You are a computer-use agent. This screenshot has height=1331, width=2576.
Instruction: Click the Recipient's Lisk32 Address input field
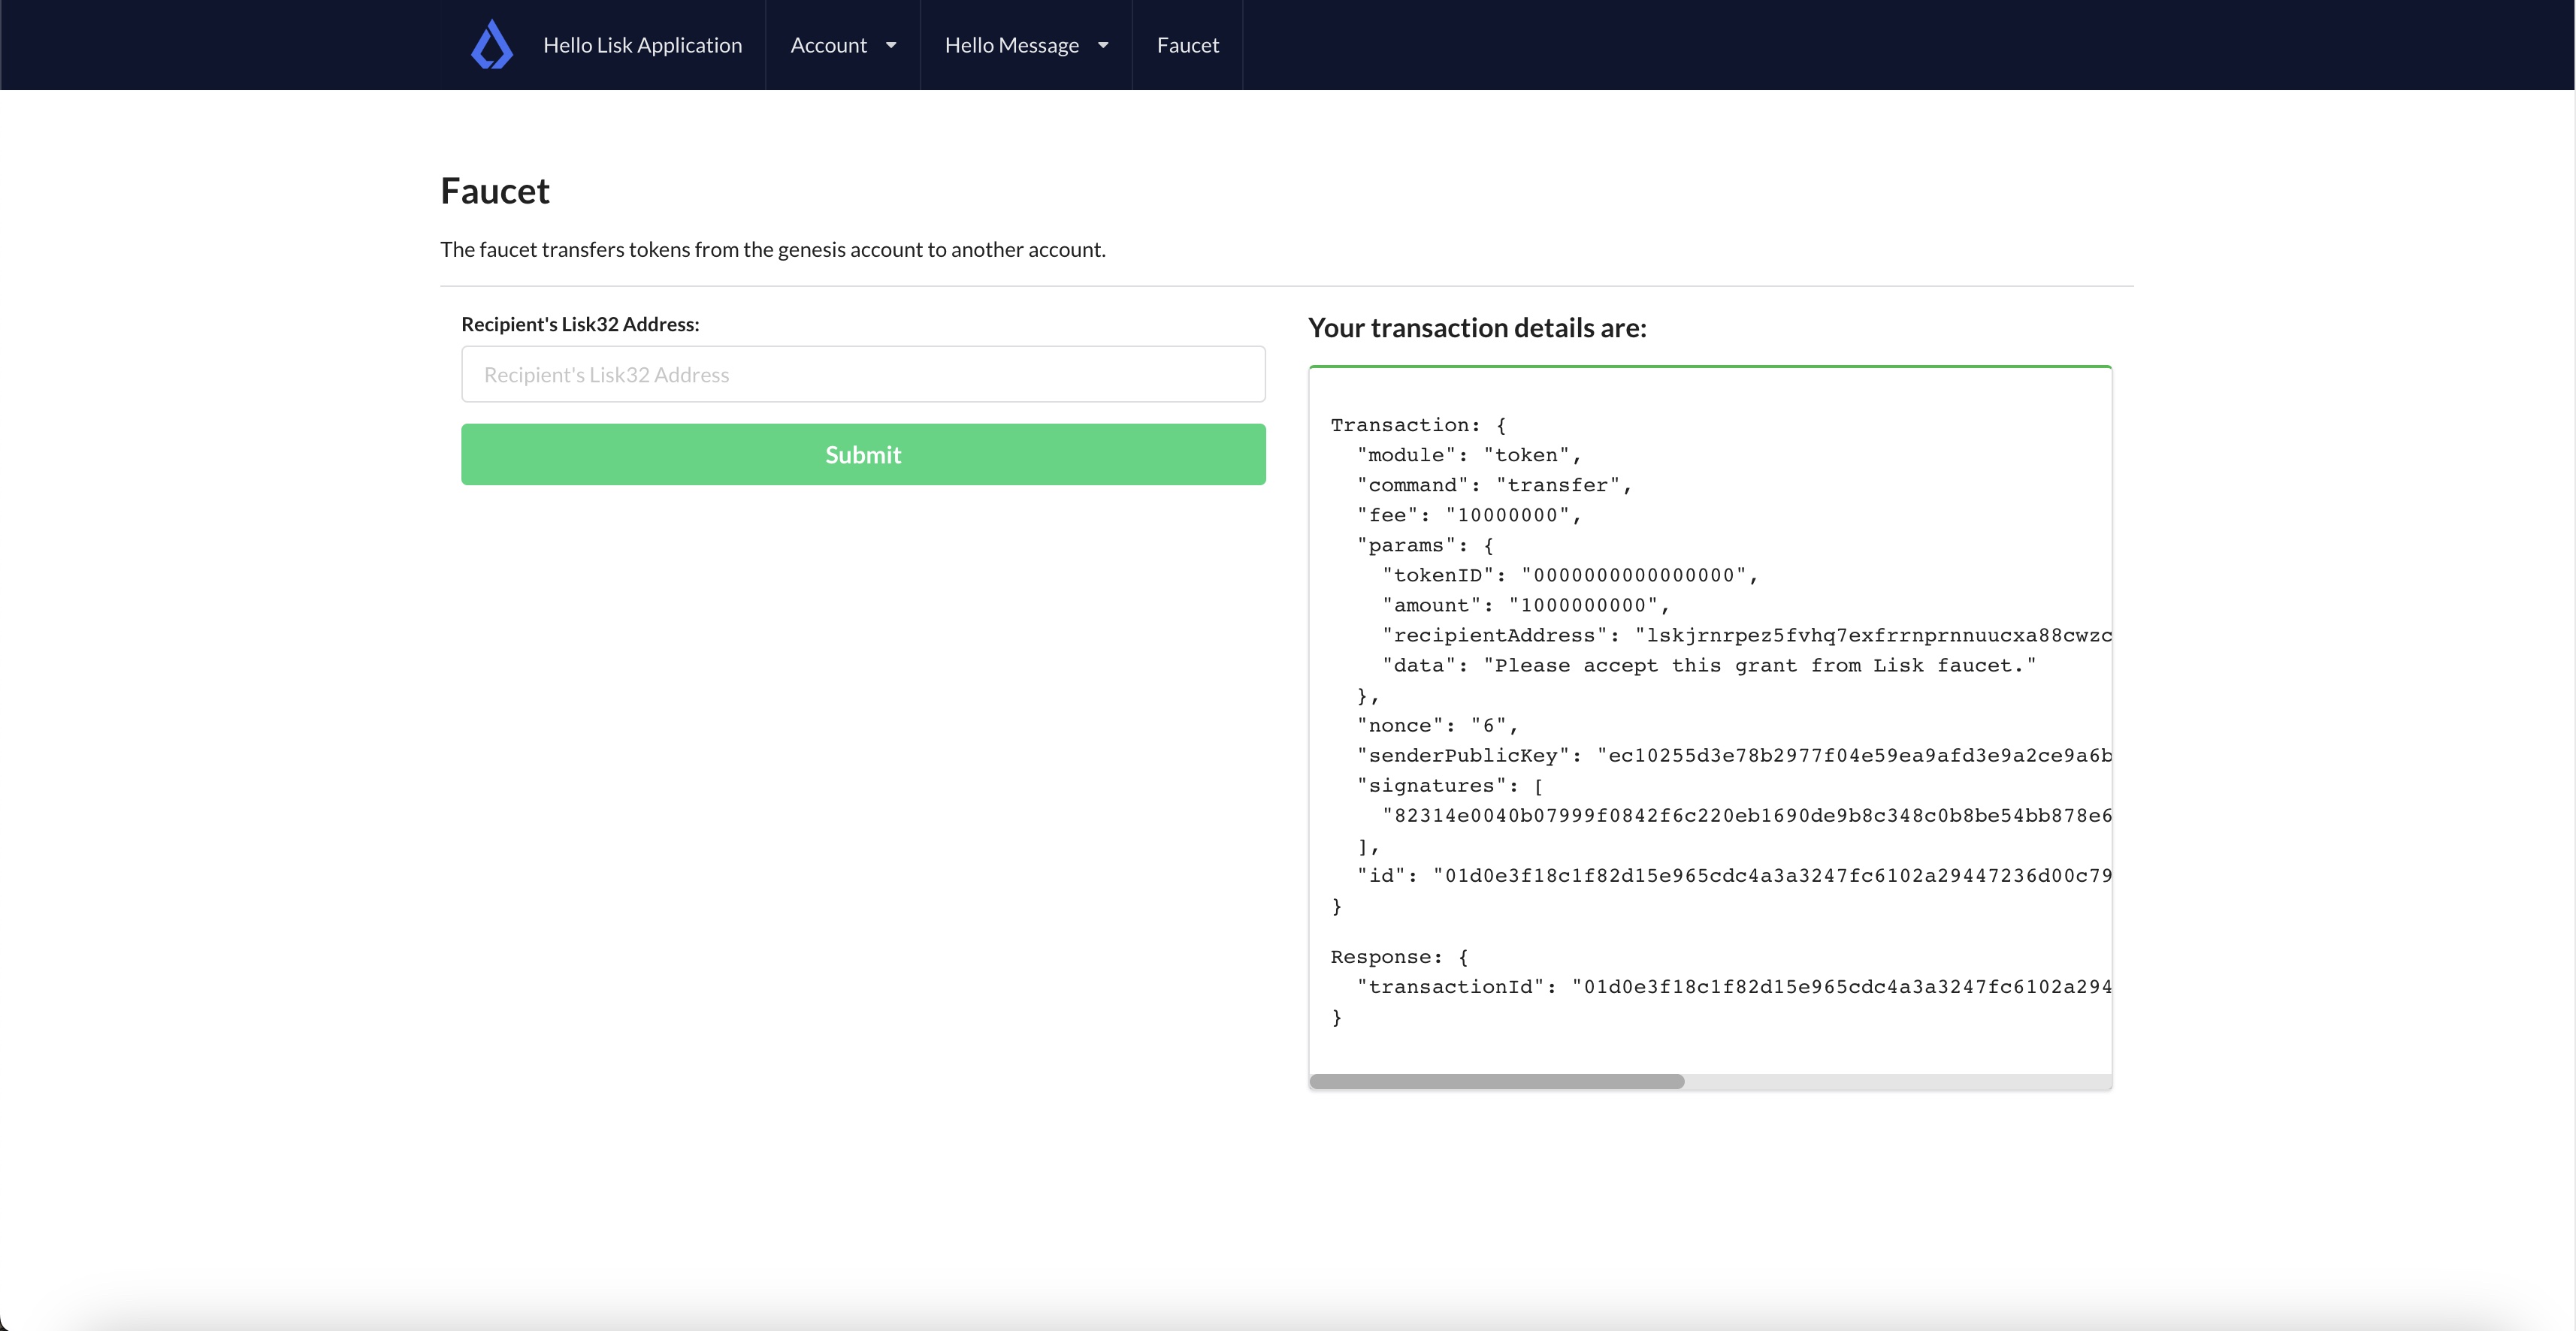pyautogui.click(x=862, y=374)
